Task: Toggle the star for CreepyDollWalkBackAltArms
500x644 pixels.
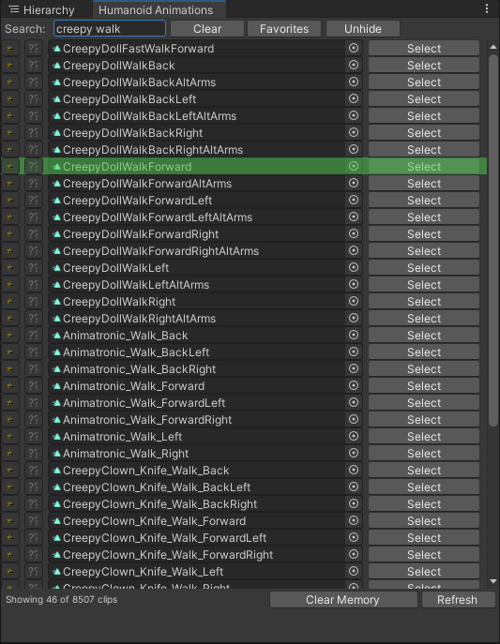Action: point(10,82)
